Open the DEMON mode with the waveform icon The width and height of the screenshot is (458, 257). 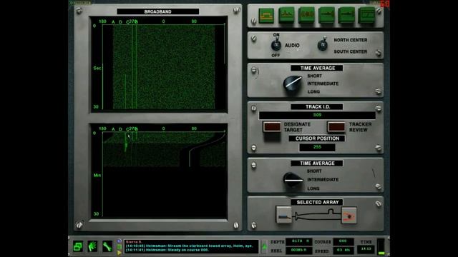[x=306, y=16]
